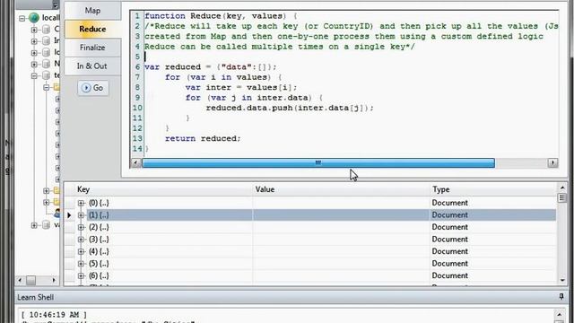Screen dimensions: 574x323
Task: Click the up arrow of the Learn Shell scrollbar
Action: pyautogui.click(x=560, y=314)
